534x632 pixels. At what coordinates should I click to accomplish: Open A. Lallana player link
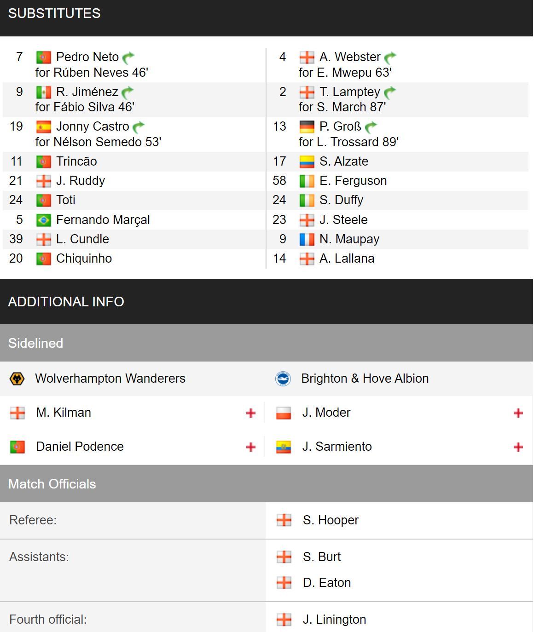tap(347, 259)
